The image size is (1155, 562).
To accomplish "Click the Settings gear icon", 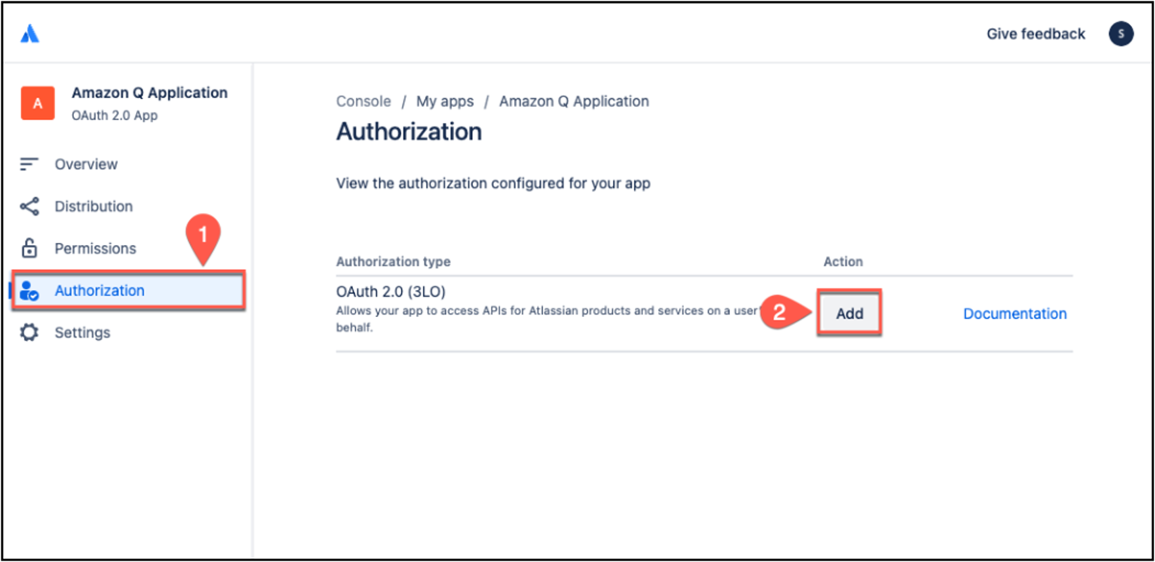I will 29,332.
